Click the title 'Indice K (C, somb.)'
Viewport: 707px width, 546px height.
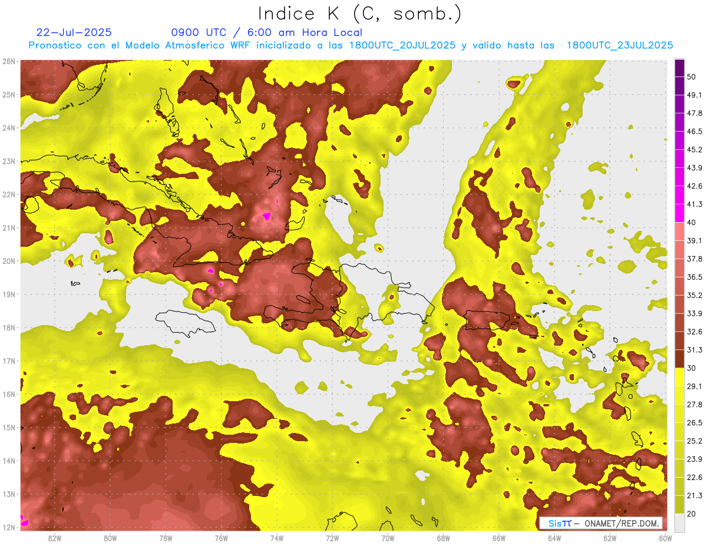360,14
